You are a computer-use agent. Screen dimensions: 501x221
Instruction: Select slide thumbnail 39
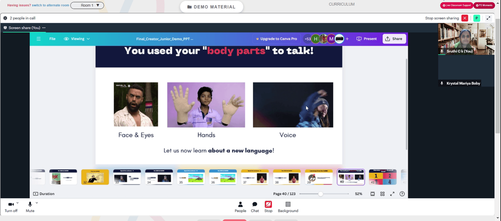pyautogui.click(x=319, y=177)
